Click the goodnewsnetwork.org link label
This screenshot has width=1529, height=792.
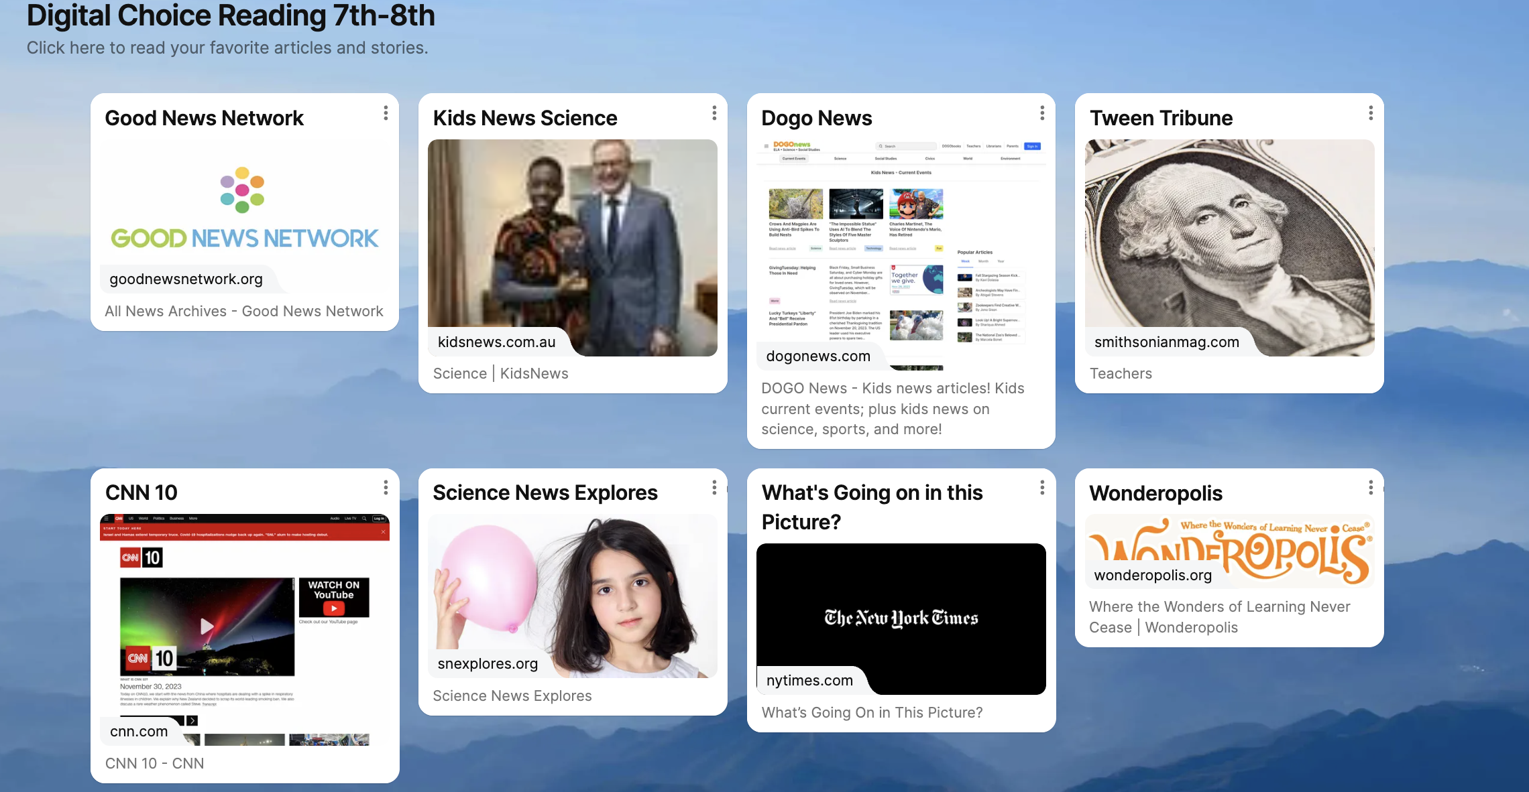(186, 279)
